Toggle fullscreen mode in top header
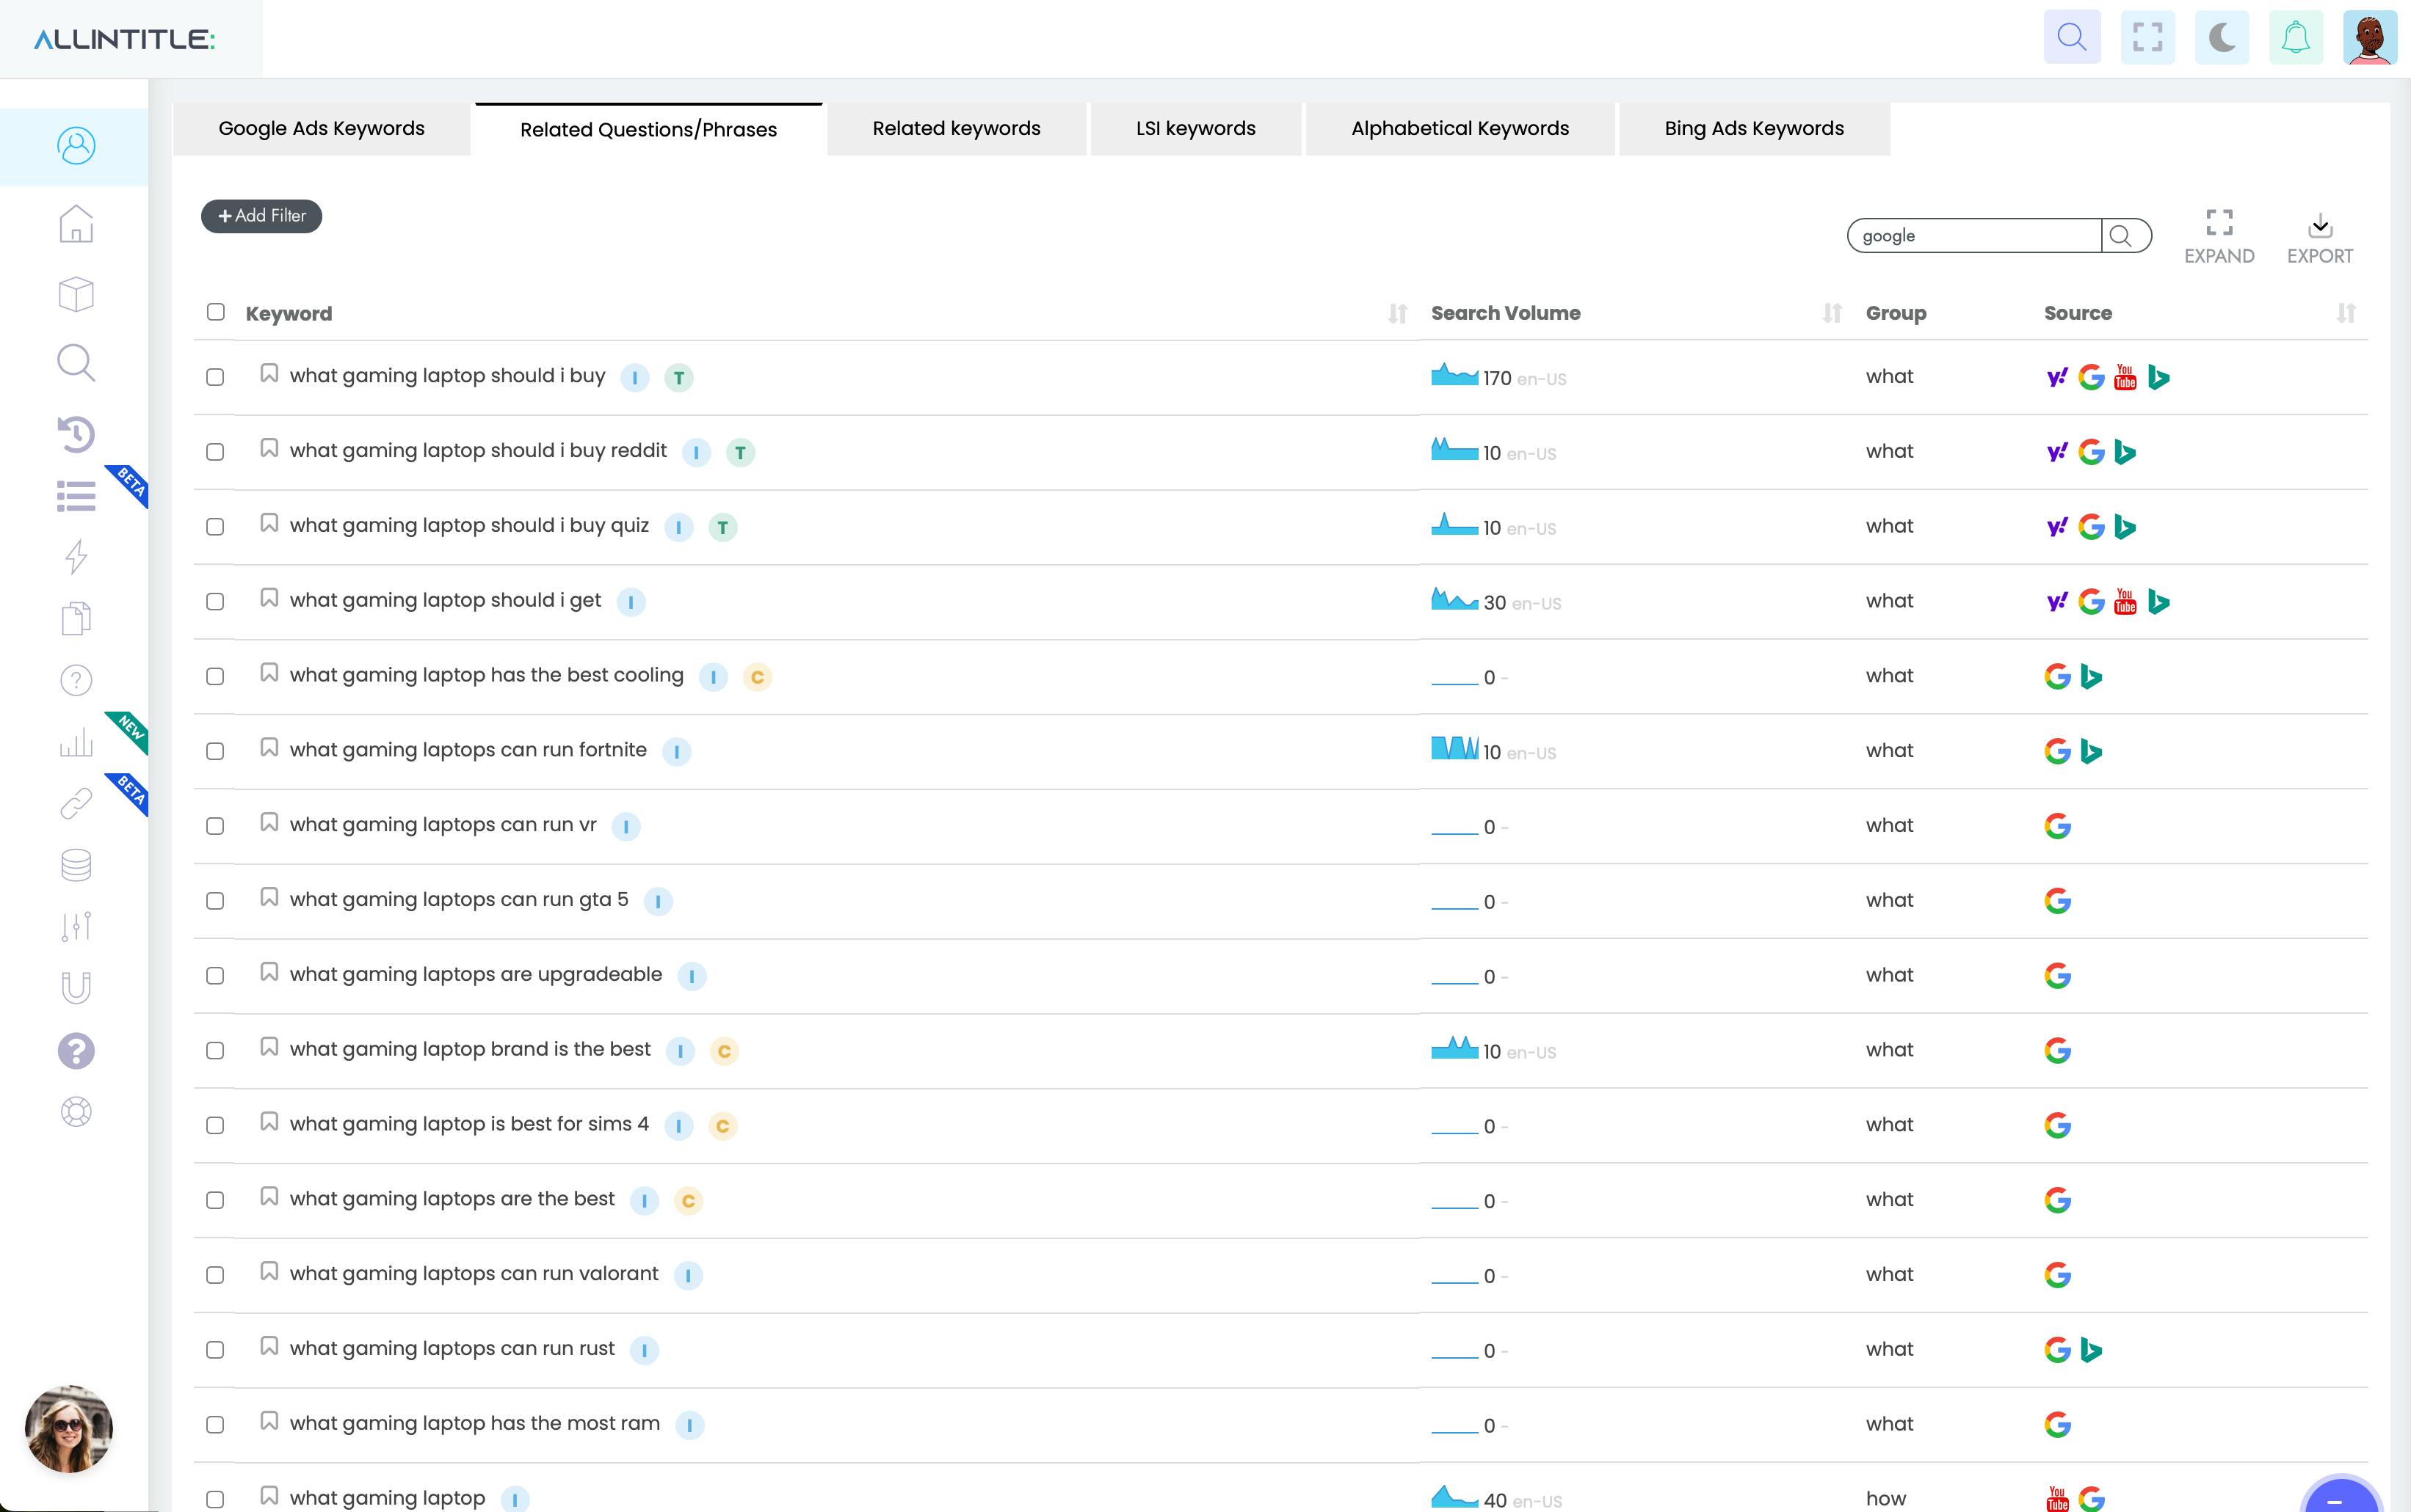Image resolution: width=2411 pixels, height=1512 pixels. (x=2148, y=38)
